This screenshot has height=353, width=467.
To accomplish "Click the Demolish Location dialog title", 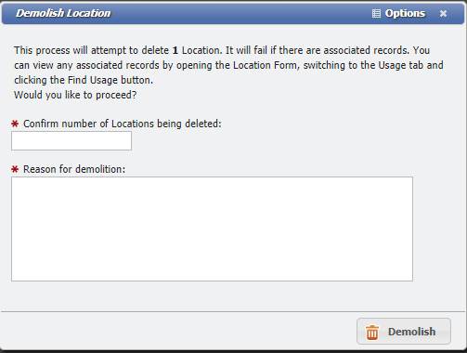I will pyautogui.click(x=63, y=13).
